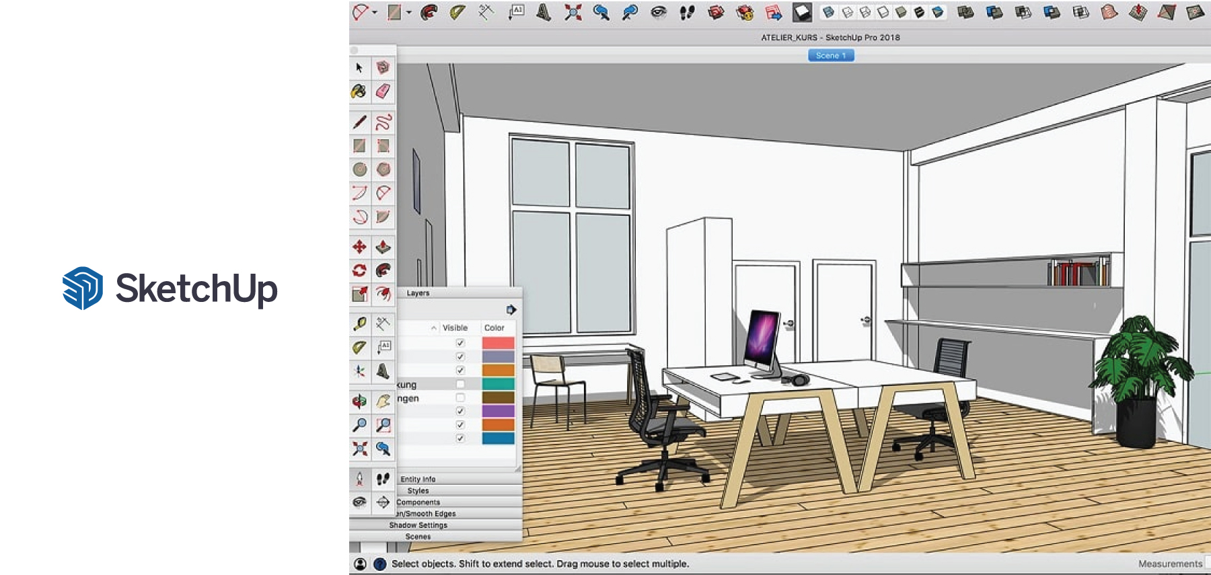1211x575 pixels.
Task: Open Extension Warehouse from top toolbar
Action: tap(745, 12)
